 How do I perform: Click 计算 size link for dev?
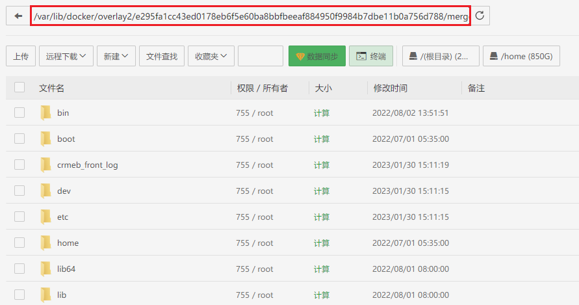pos(322,191)
